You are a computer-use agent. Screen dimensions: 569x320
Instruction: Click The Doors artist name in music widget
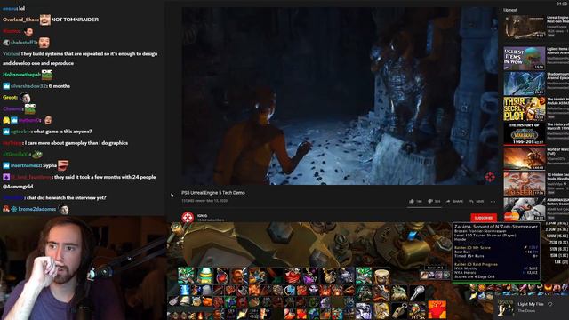[526, 310]
